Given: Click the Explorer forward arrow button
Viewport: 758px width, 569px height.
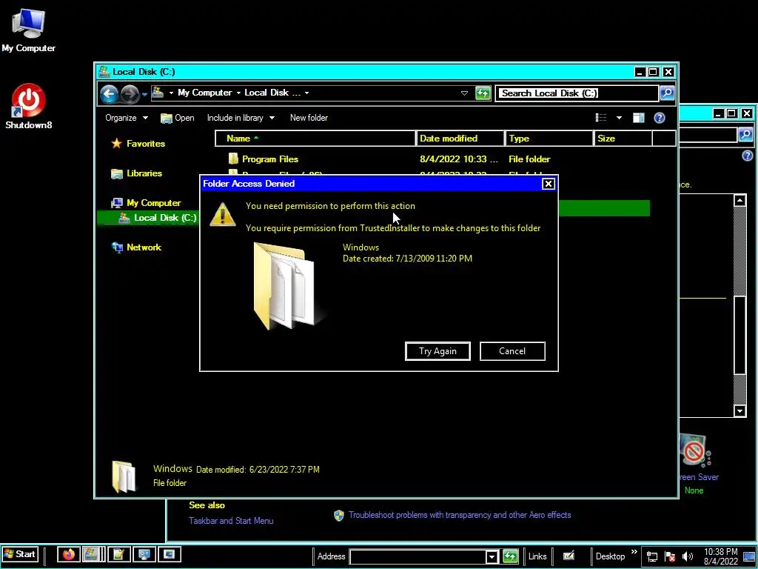Looking at the screenshot, I should [130, 93].
